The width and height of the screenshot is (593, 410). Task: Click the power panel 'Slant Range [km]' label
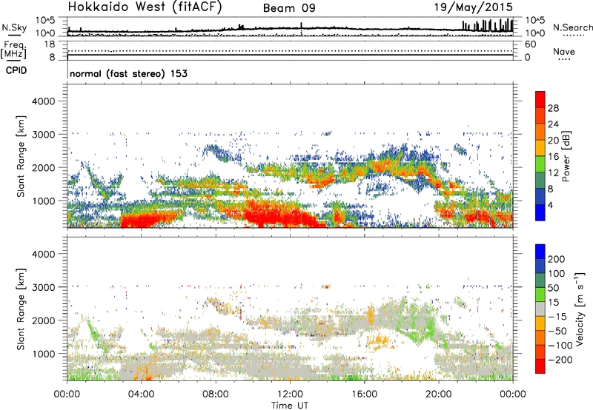pos(21,156)
